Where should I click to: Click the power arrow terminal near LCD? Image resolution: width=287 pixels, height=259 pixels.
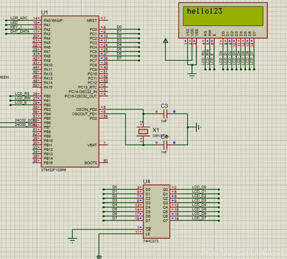click(x=165, y=41)
